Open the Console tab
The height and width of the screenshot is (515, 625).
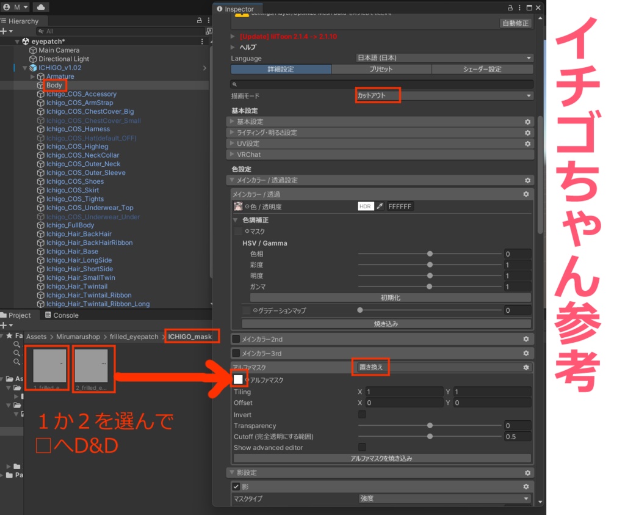click(x=62, y=315)
